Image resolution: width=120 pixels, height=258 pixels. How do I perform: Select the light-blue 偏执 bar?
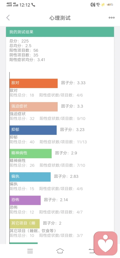coord(30,177)
